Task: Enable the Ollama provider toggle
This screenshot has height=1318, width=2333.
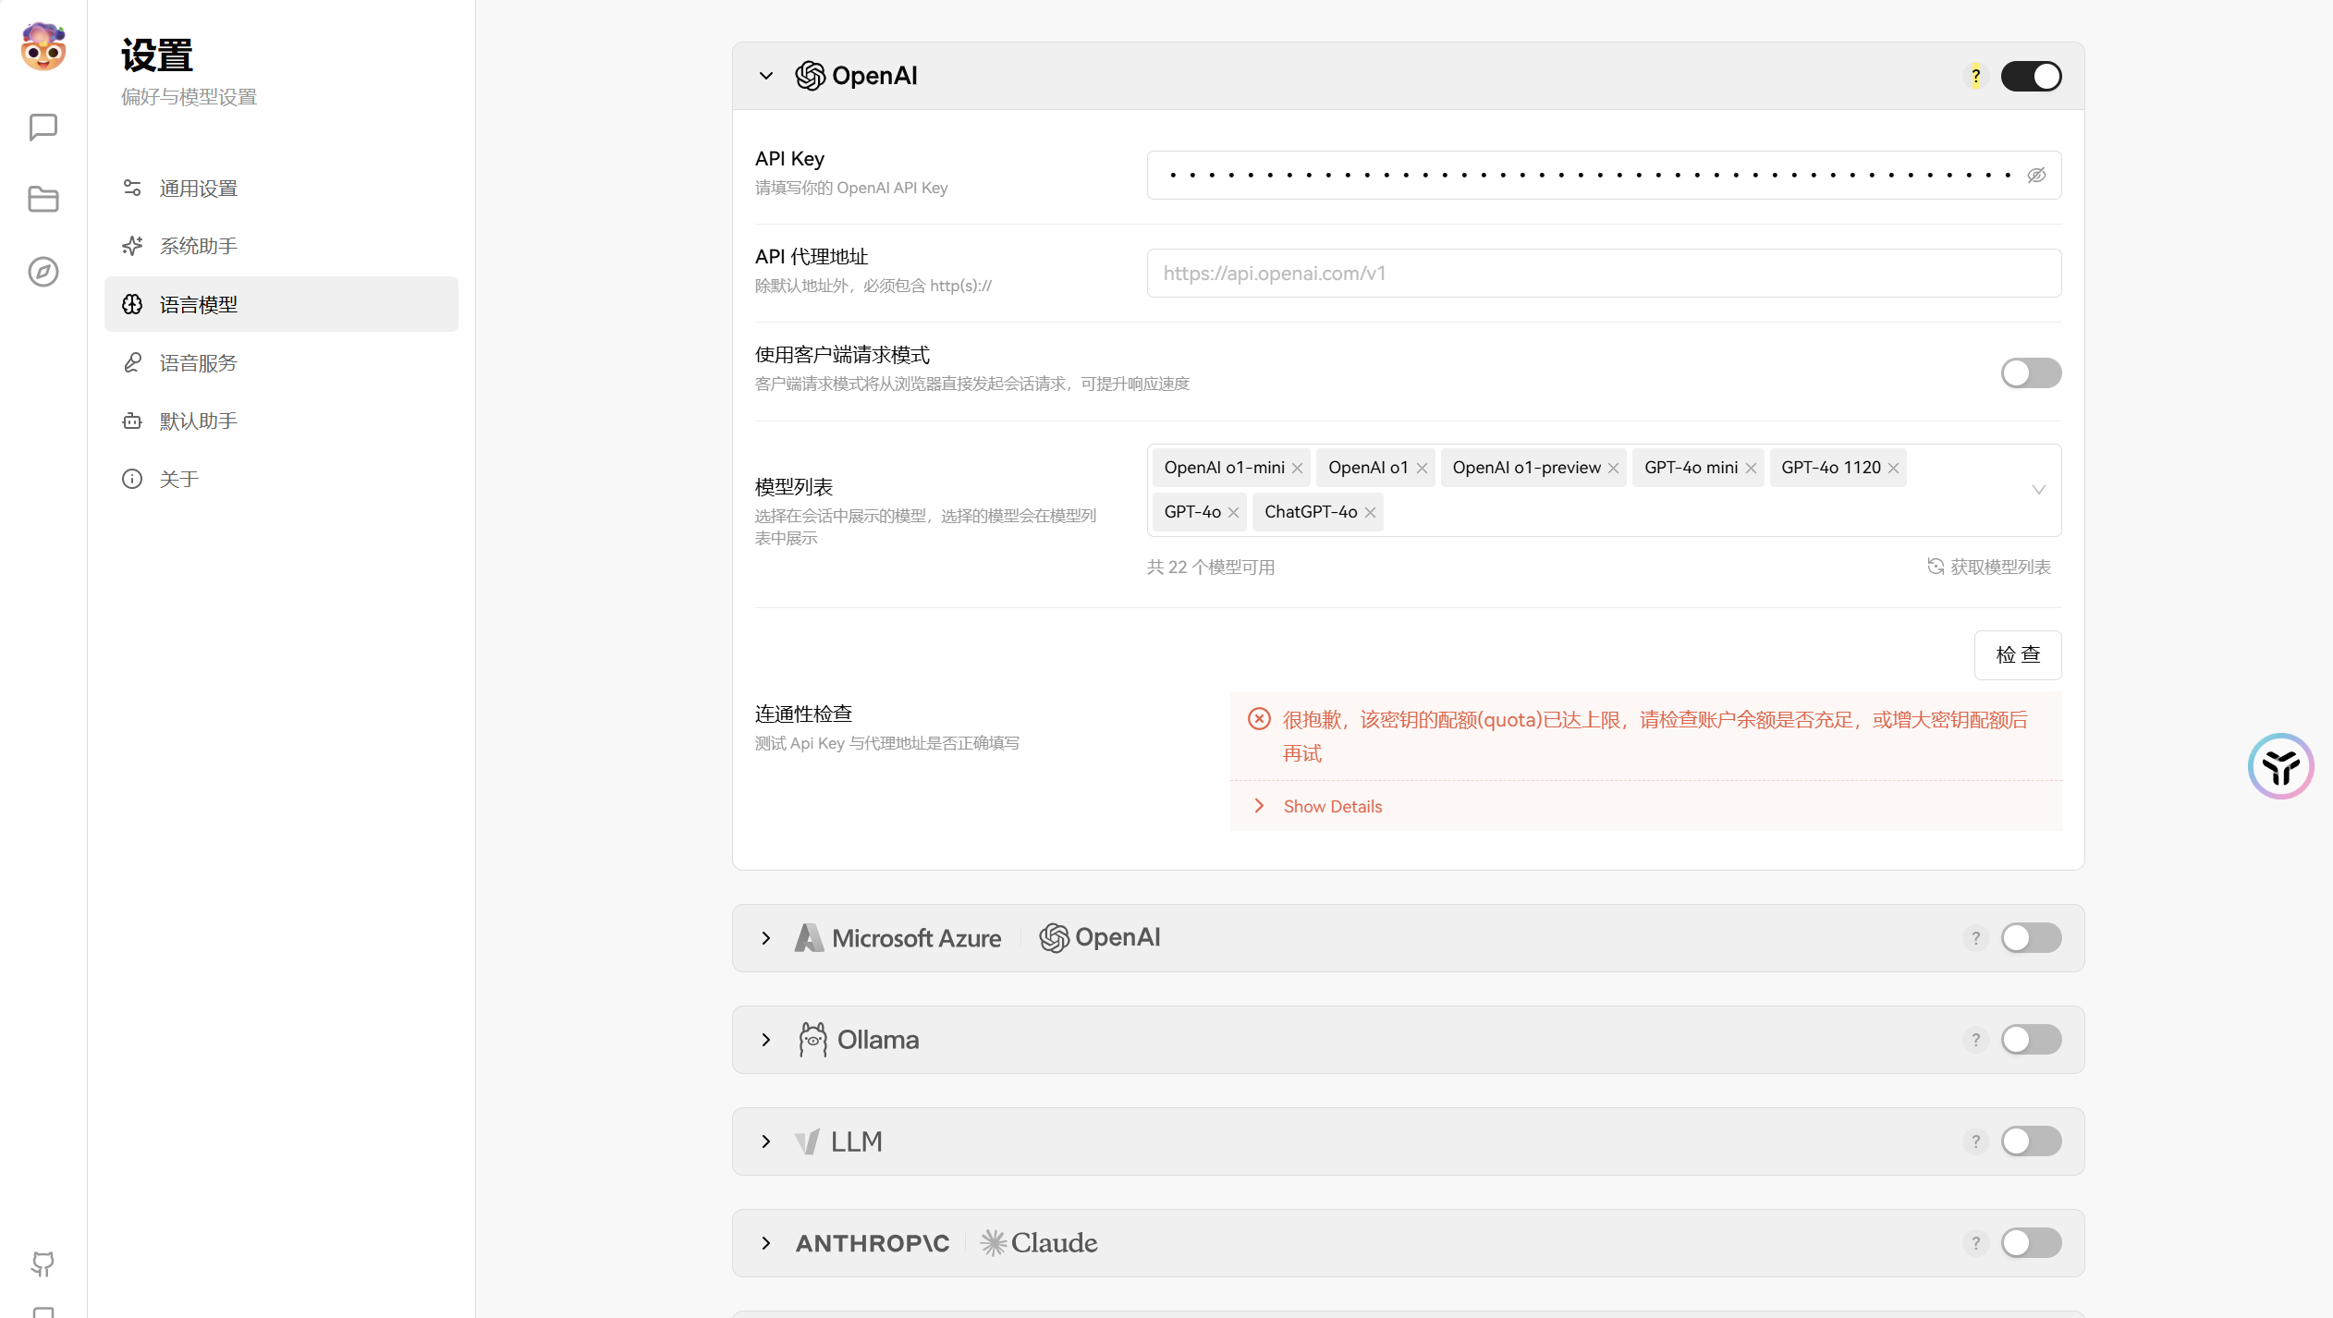Action: [2031, 1040]
